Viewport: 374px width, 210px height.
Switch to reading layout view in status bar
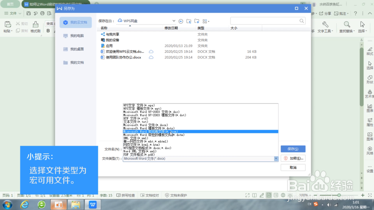(254, 195)
